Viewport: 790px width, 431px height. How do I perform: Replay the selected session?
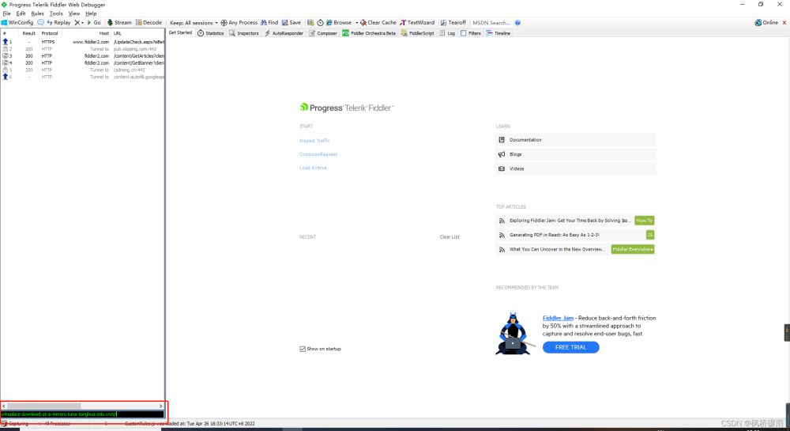[x=58, y=23]
